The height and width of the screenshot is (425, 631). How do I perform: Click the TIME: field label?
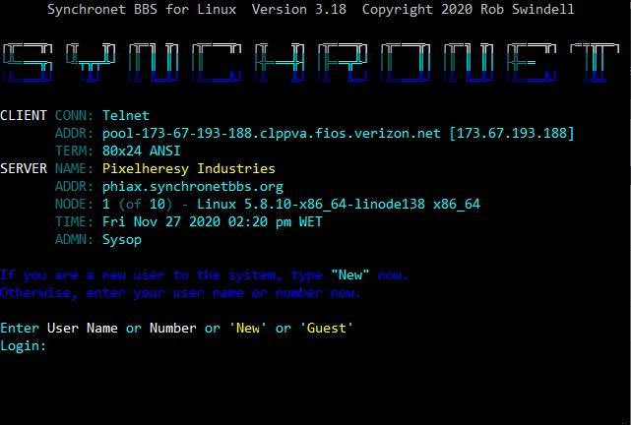point(74,222)
